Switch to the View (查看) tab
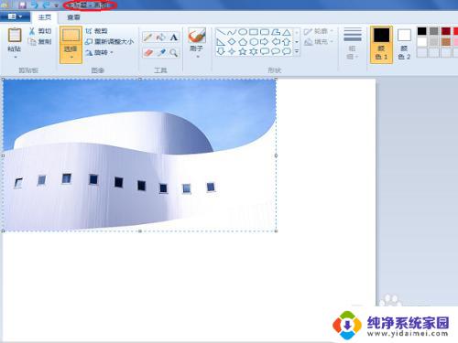The image size is (458, 343). (73, 17)
